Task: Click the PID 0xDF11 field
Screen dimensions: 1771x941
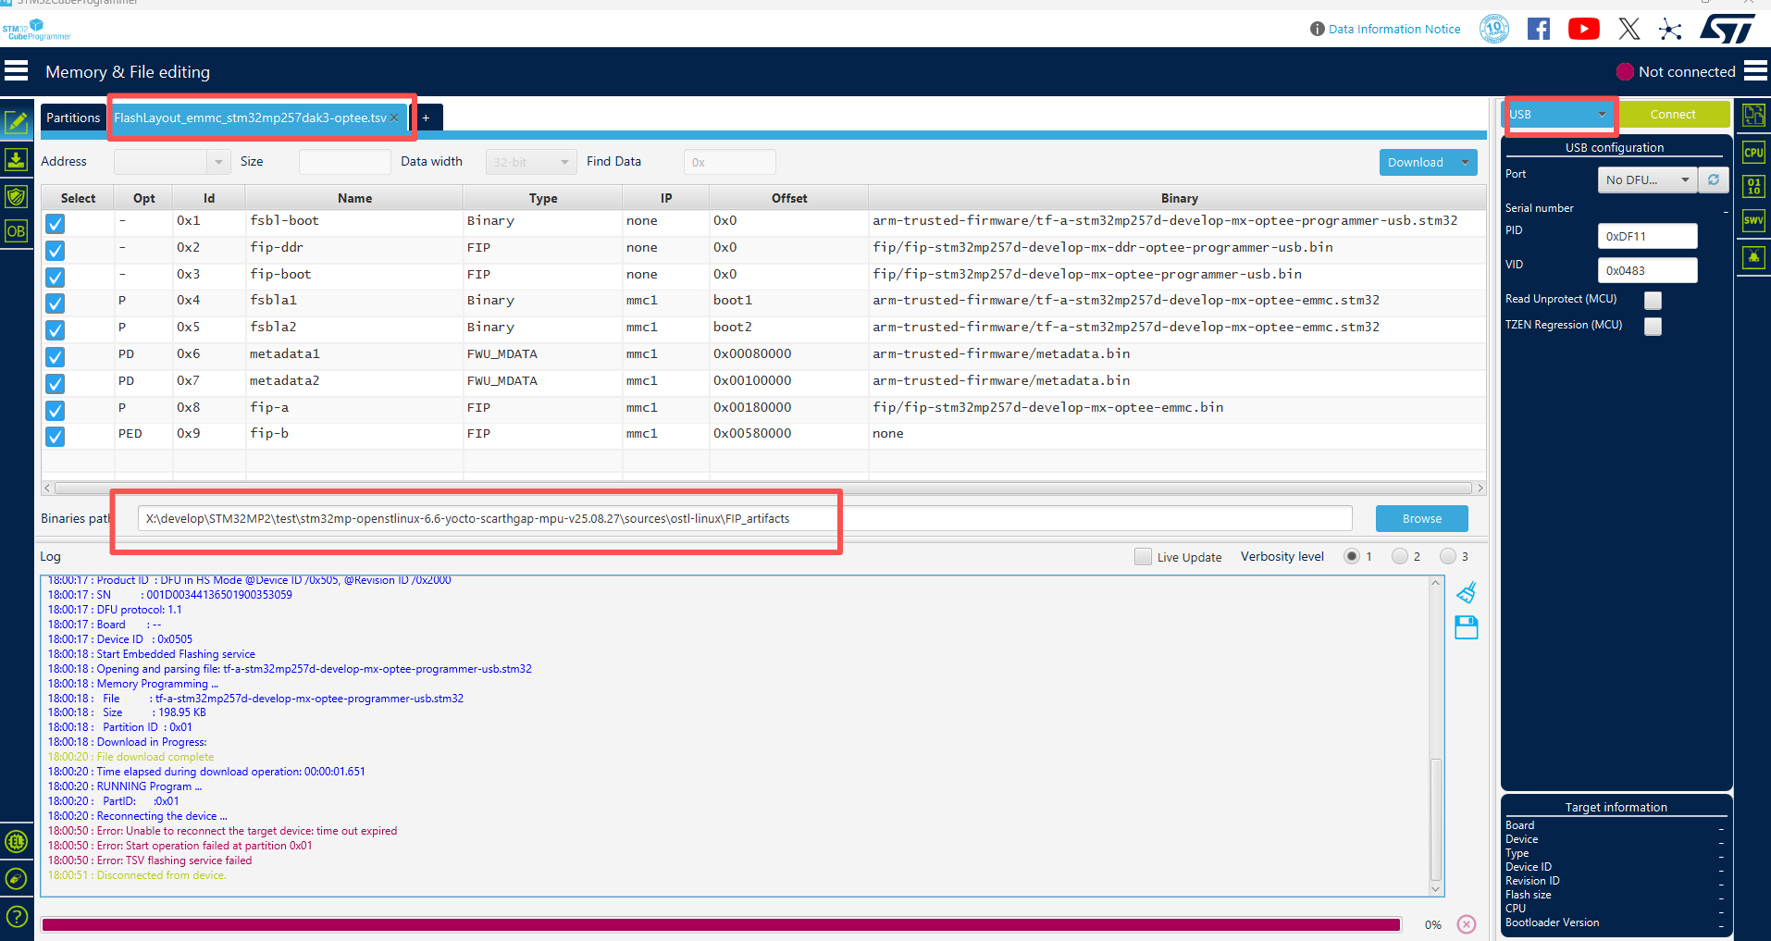Action: (x=1647, y=236)
